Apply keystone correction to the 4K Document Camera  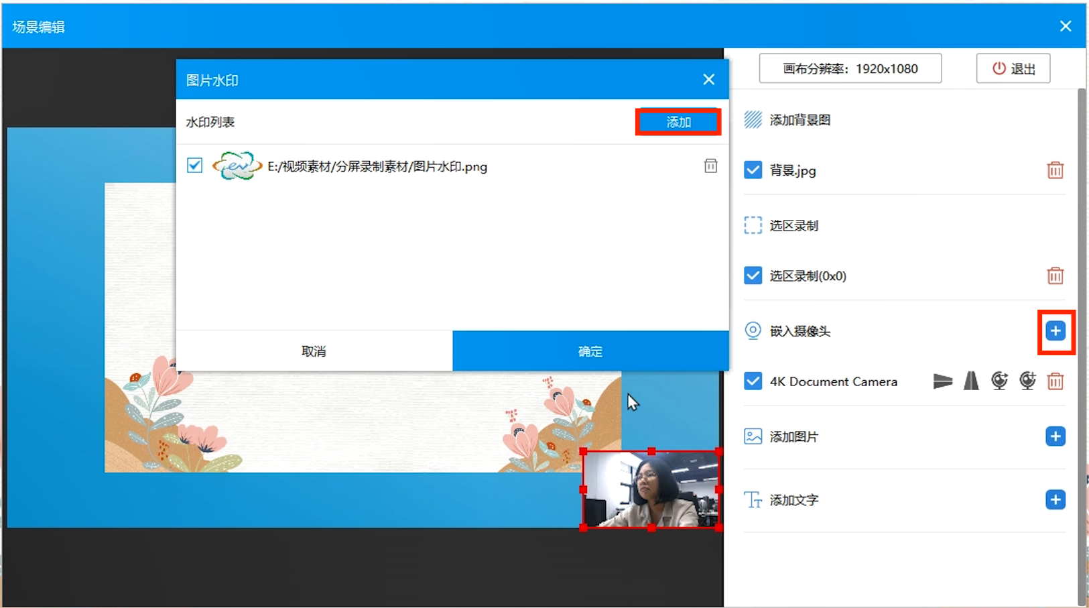(971, 381)
